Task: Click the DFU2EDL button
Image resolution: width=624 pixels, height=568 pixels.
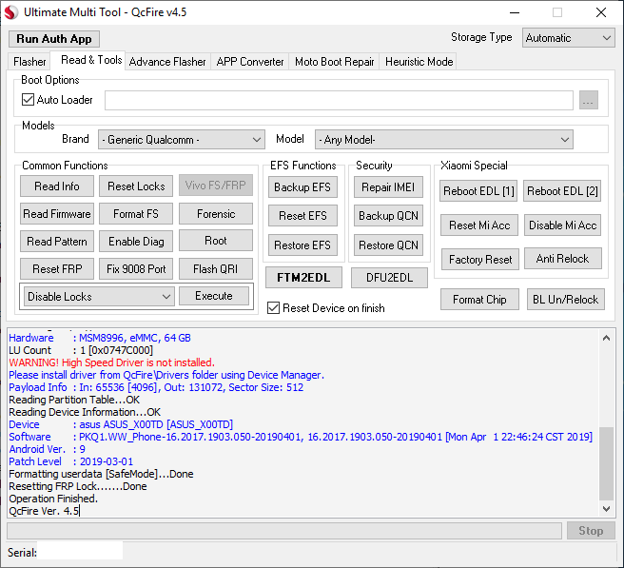Action: (389, 278)
